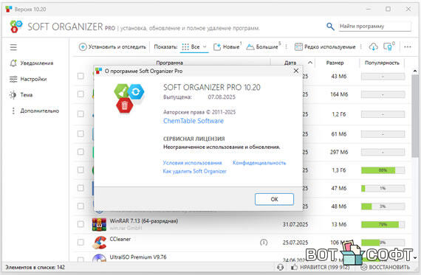Click the dialog title bar icon
Screen dimensions: 421x275
[x=98, y=71]
